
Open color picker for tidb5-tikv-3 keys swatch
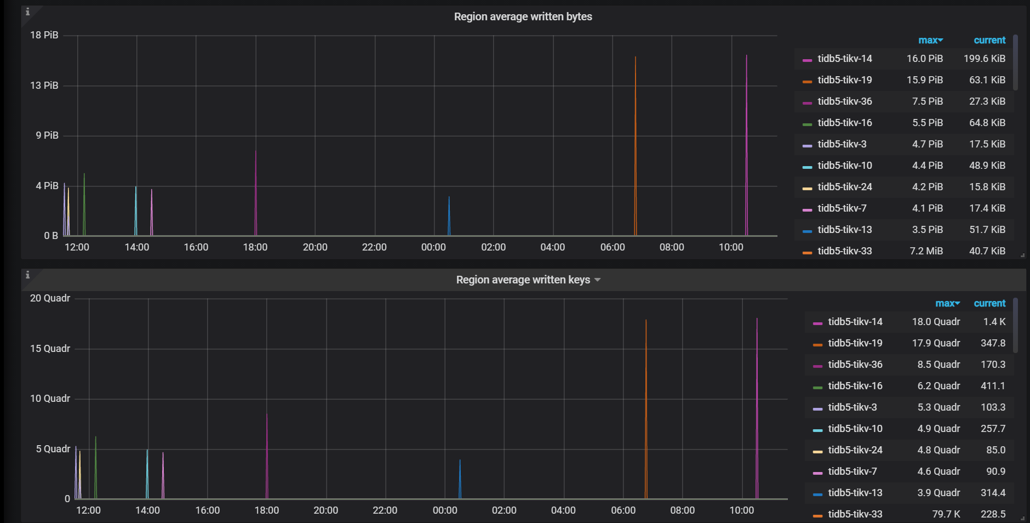tap(817, 409)
